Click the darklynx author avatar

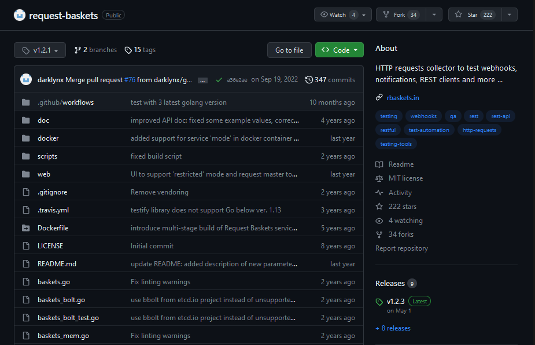click(x=26, y=79)
